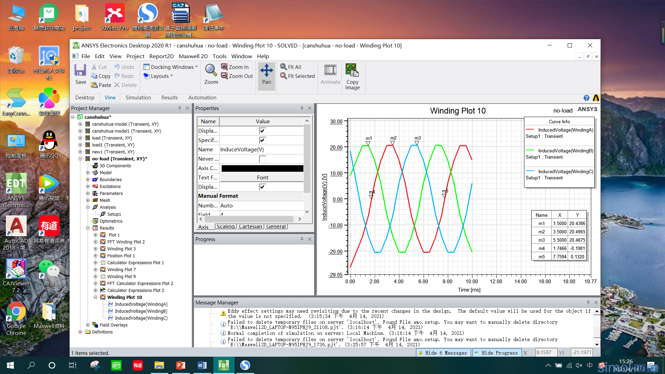Open the Layouts dropdown
This screenshot has width=665, height=374.
pos(158,76)
